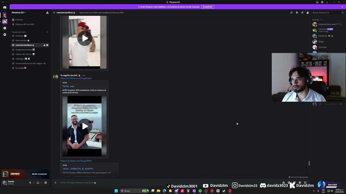Open microphone input options arrow
This screenshot has height=194, width=346.
[x=34, y=183]
